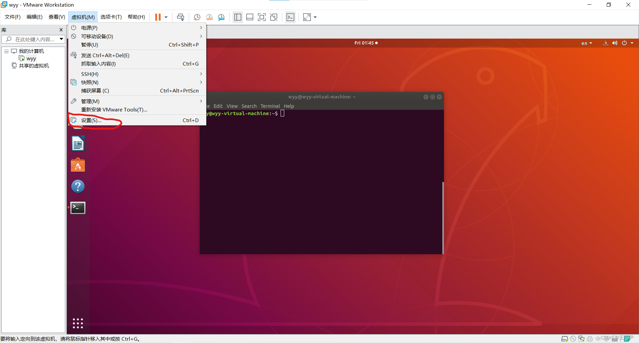Click the power icon in Ubuntu top bar

[x=624, y=43]
